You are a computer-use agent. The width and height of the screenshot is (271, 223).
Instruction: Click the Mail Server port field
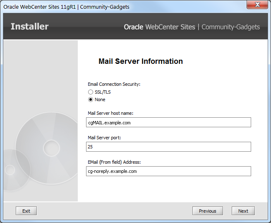point(168,147)
